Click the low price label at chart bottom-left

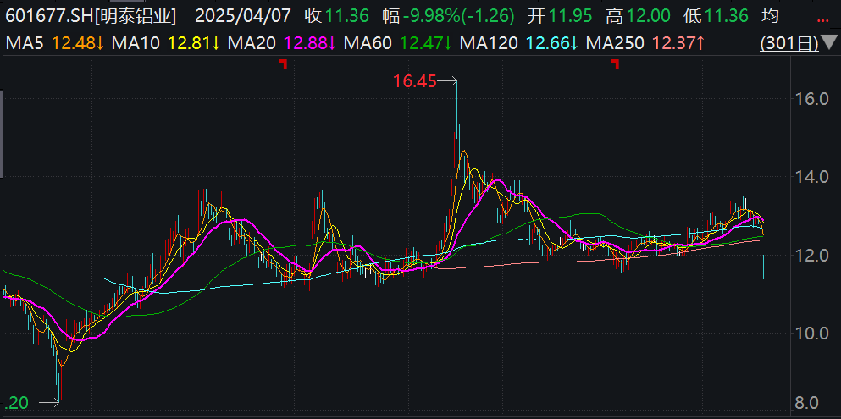click(x=17, y=403)
